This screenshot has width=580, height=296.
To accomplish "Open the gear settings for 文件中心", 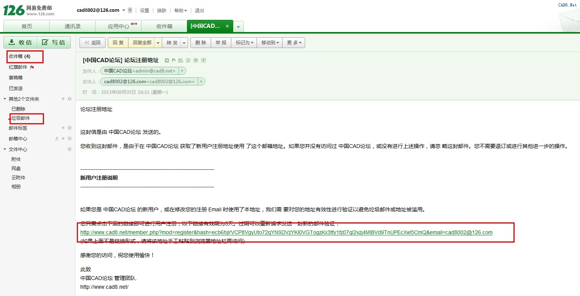I will (70, 149).
